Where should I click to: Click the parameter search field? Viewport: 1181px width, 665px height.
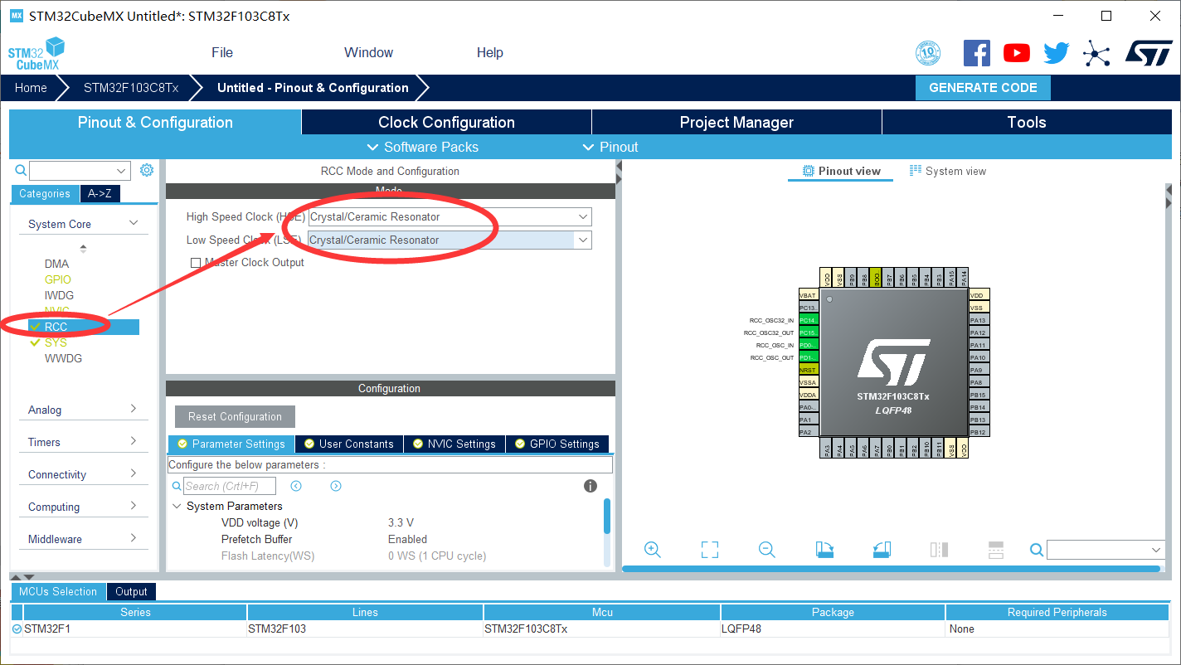(230, 485)
